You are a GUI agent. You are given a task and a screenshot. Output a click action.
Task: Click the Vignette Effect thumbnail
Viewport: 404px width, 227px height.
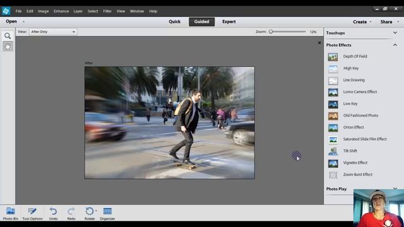(x=333, y=163)
